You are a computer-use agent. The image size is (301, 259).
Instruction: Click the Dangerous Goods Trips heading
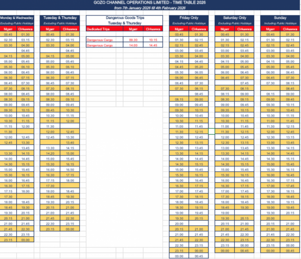tap(124, 18)
